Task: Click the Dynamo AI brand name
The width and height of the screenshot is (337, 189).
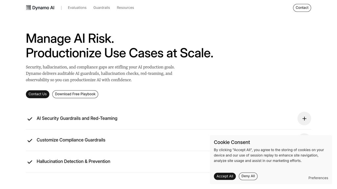Action: (43, 8)
